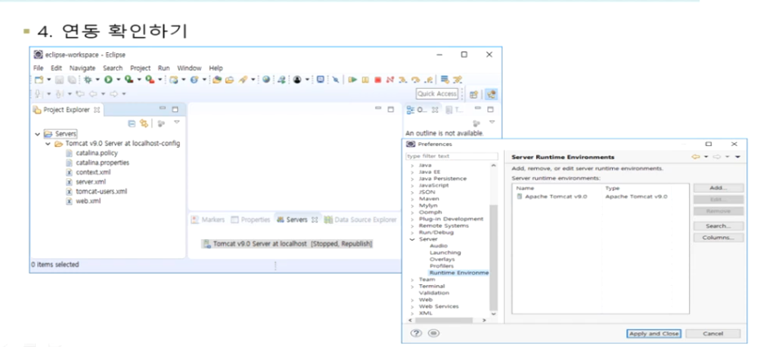Click the yellow Suspend pause icon
The image size is (760, 347).
click(x=365, y=80)
